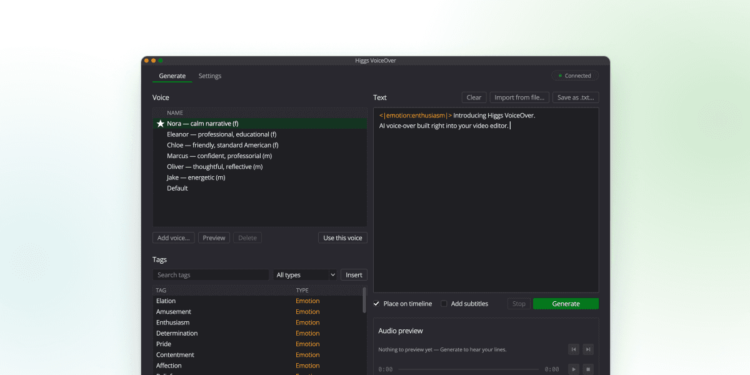This screenshot has width=750, height=375.
Task: Click the green Generate button
Action: pos(566,304)
